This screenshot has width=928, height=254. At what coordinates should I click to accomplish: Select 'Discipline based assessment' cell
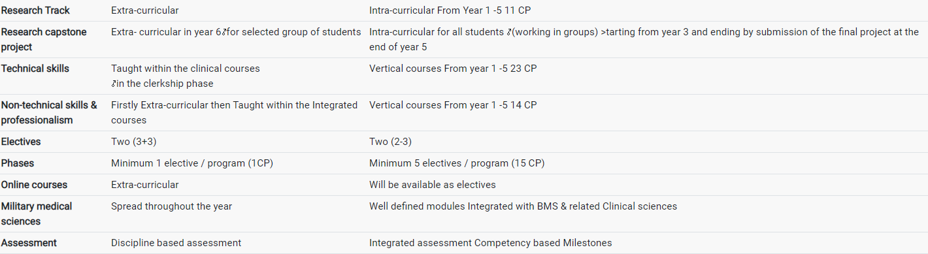[x=176, y=243]
